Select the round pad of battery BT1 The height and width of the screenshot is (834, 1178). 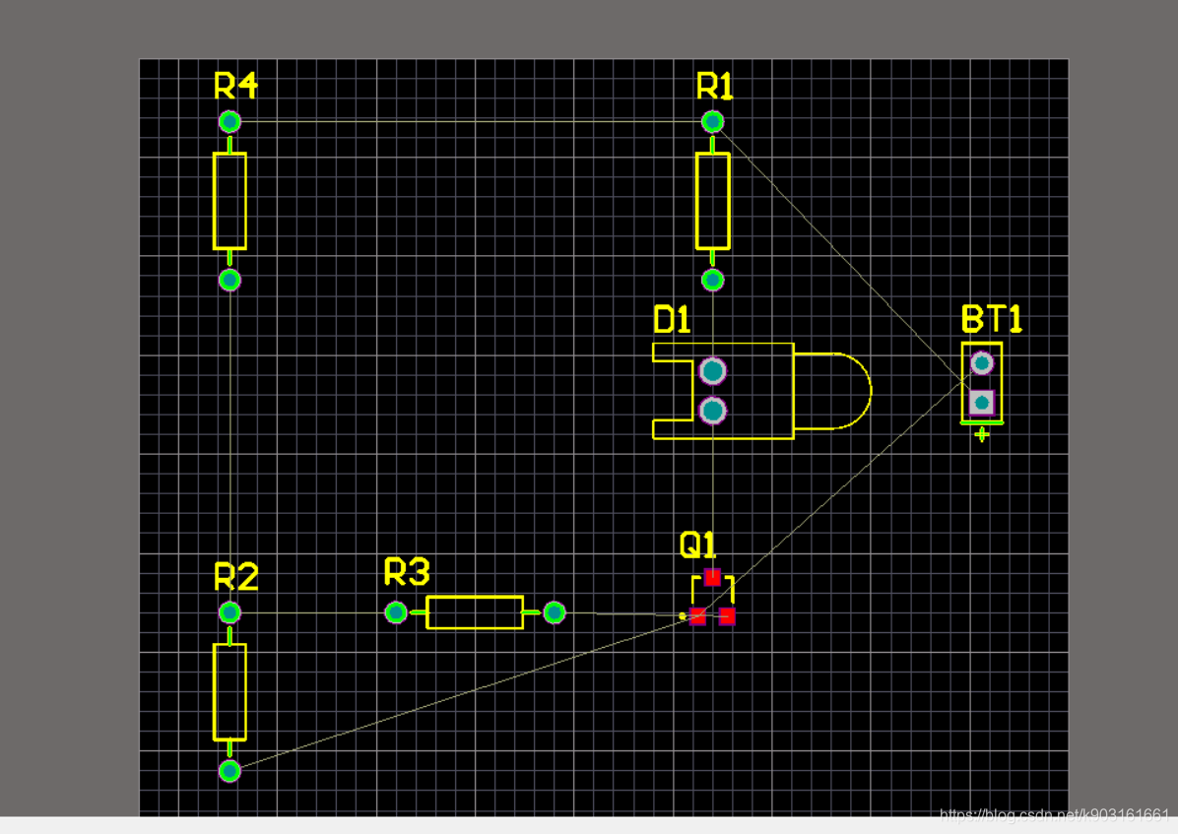(981, 363)
